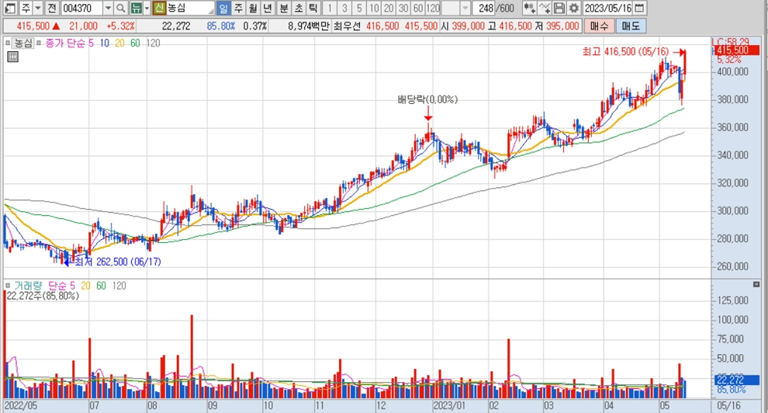Switch to 주 weekly period
Image resolution: width=768 pixels, height=413 pixels.
pos(238,8)
